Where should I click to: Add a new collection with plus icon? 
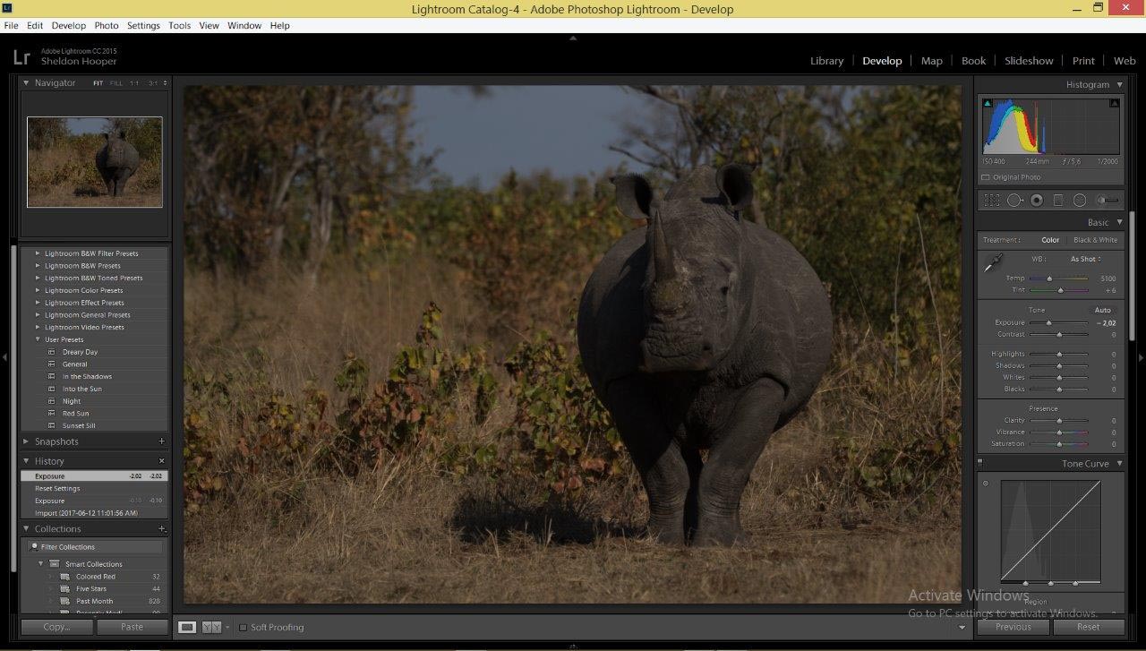162,529
